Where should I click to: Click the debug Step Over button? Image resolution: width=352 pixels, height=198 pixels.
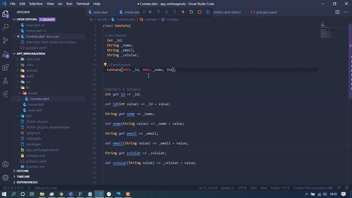[x=158, y=12]
